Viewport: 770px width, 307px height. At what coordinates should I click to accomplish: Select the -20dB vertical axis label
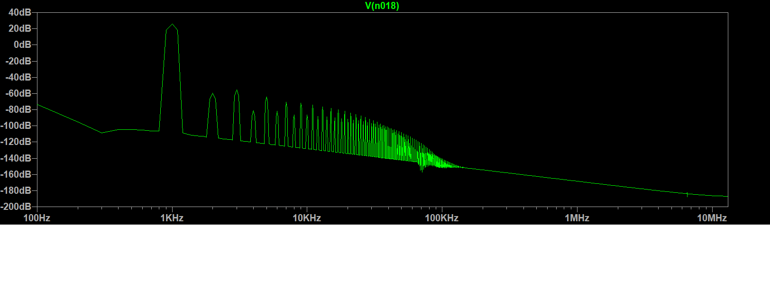tap(18, 61)
